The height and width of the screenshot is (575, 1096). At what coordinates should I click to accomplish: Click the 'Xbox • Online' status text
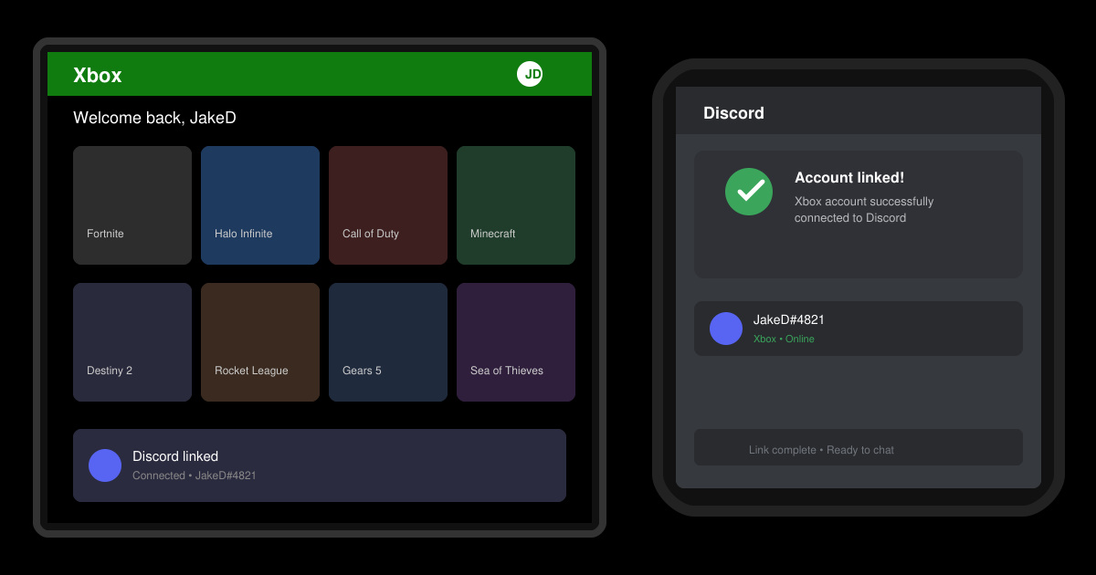[784, 339]
